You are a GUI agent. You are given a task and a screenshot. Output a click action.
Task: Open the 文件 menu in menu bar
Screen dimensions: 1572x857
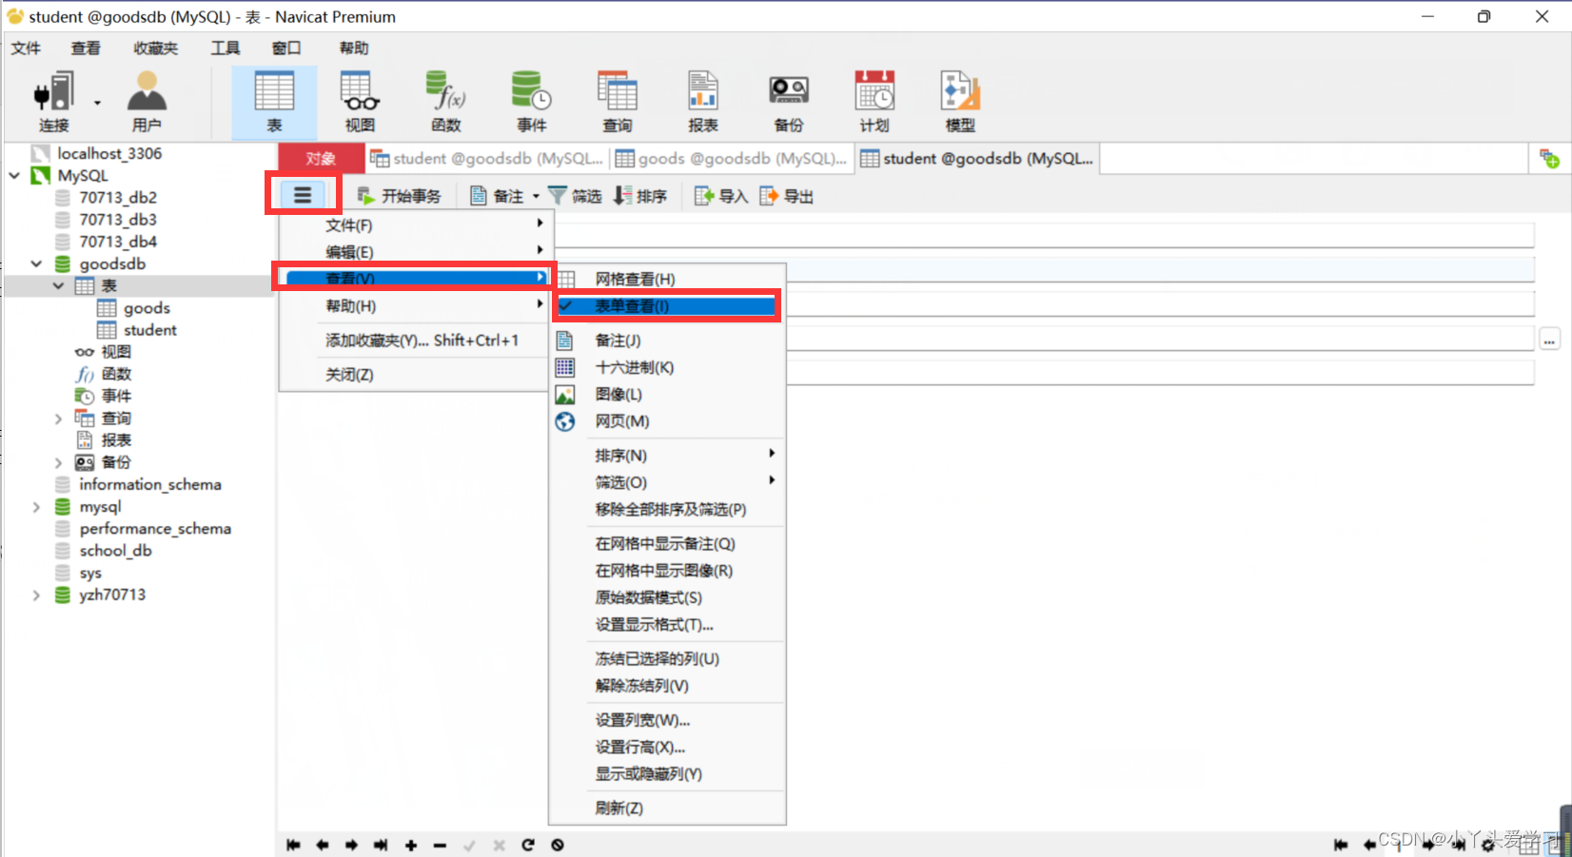(x=26, y=48)
